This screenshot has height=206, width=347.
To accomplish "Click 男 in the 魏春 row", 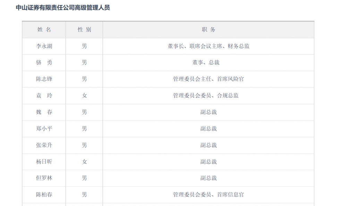I will pyautogui.click(x=84, y=112).
